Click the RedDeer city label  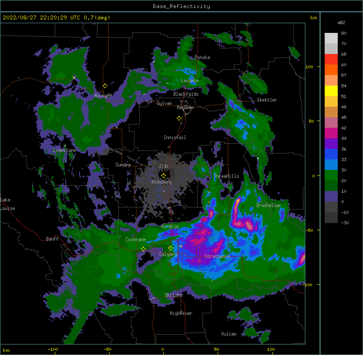[x=185, y=108]
